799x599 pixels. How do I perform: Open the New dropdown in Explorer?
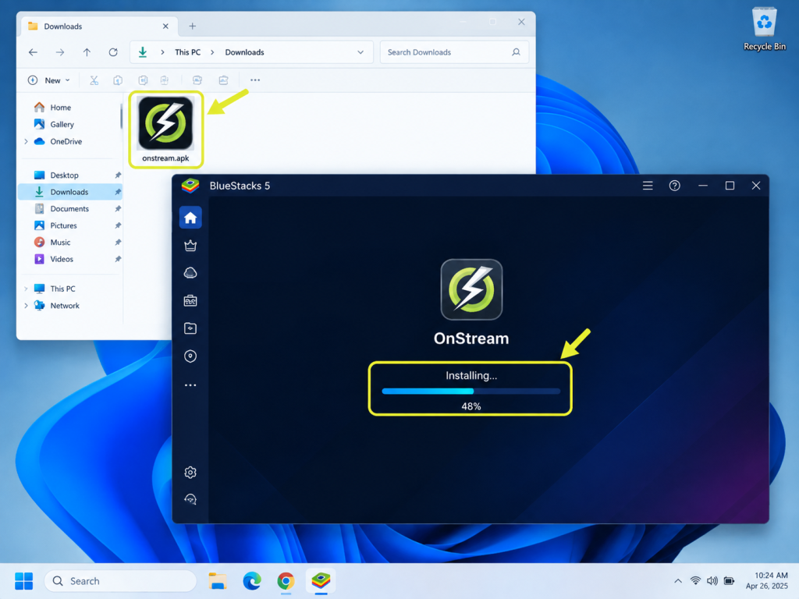49,80
